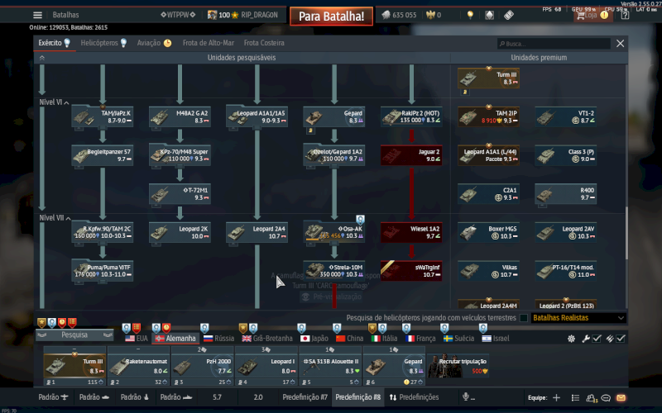Switch to Frota de Alto-Mar tab
Screen dimensions: 662x413
click(209, 43)
